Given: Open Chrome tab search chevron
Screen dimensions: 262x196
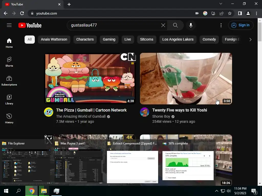Looking at the screenshot, I should click(221, 4).
